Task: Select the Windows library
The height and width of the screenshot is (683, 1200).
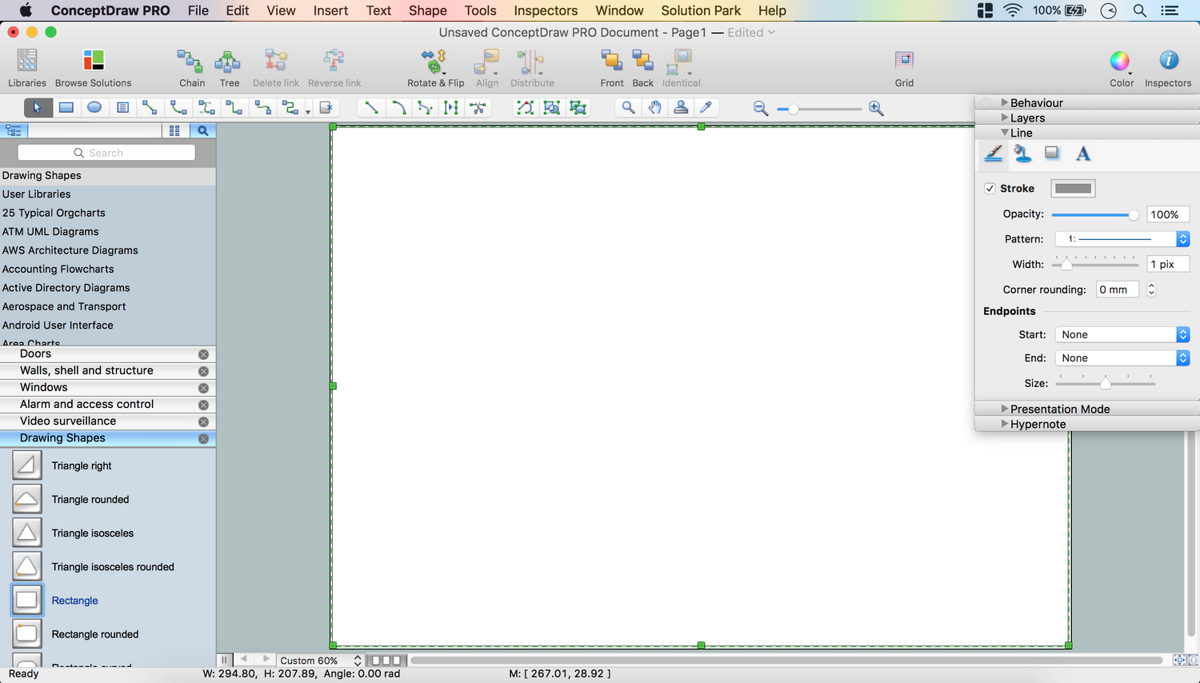Action: click(x=107, y=387)
